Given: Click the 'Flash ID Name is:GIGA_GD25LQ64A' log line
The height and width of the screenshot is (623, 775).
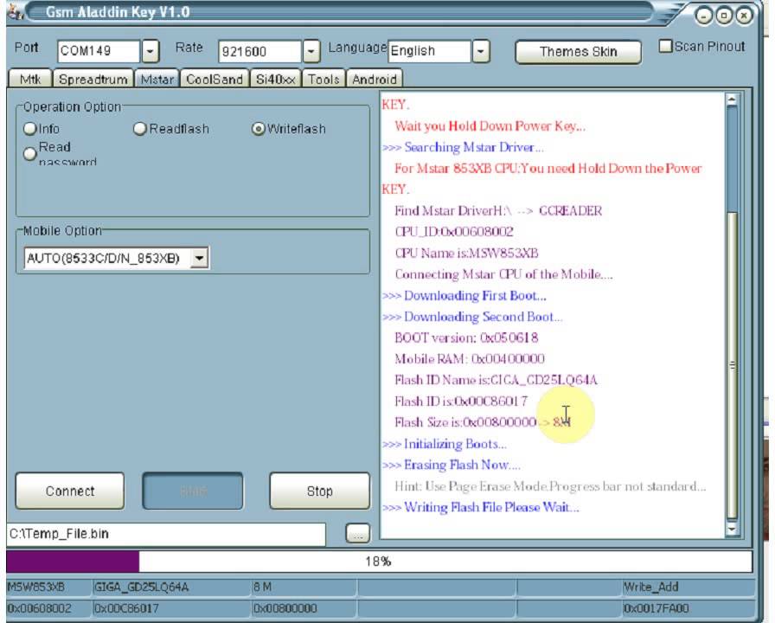Looking at the screenshot, I should tap(496, 380).
